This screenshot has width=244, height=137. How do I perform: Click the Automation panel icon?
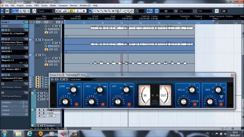pos(34,11)
